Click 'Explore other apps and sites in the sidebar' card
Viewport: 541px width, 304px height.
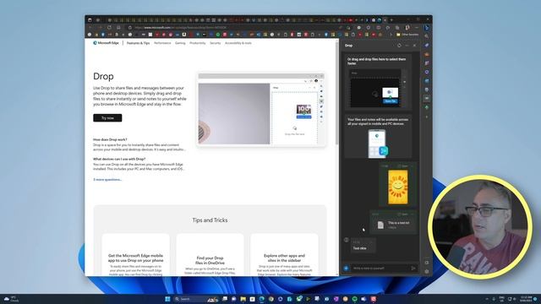pos(284,255)
